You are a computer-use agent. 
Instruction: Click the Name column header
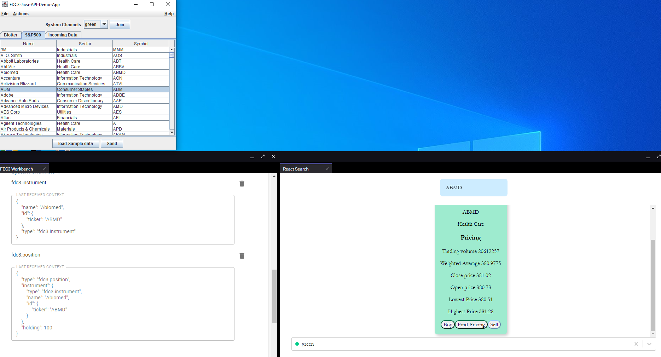[28, 44]
